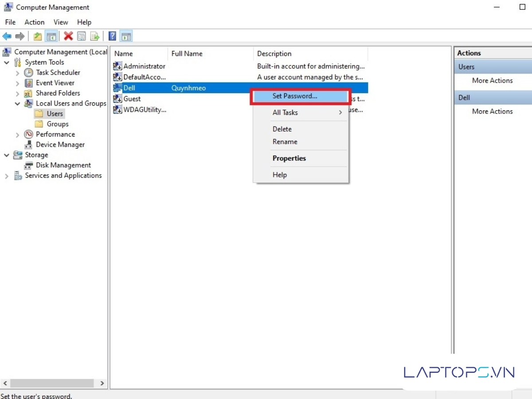This screenshot has width=532, height=399.
Task: Click More Actions under Dell section
Action: (x=492, y=111)
